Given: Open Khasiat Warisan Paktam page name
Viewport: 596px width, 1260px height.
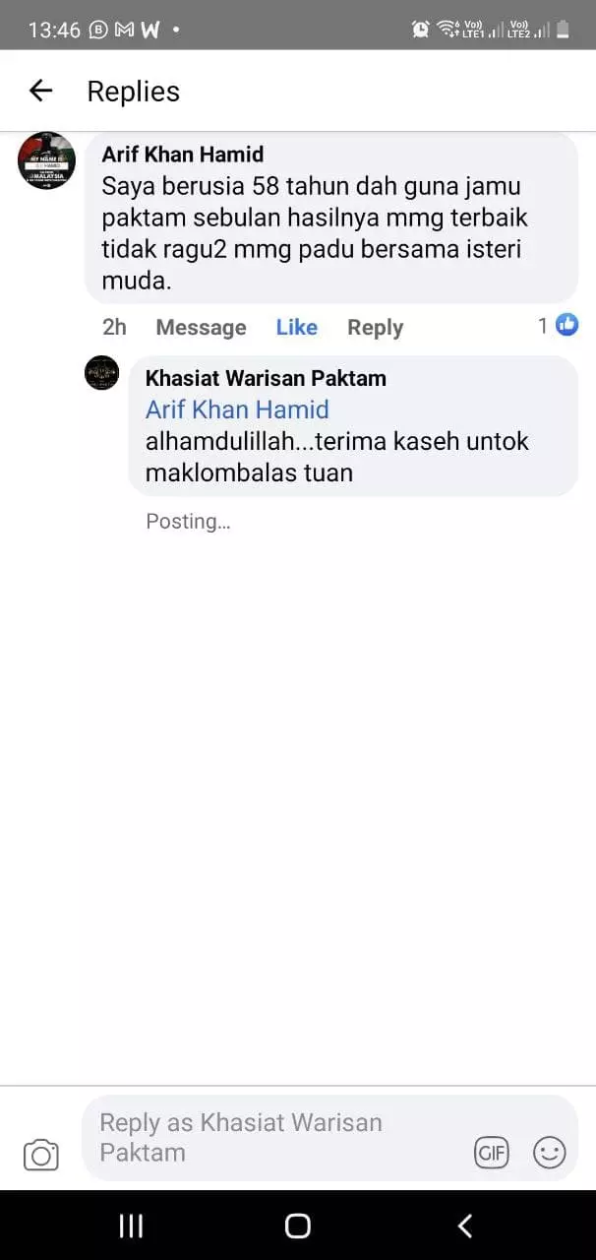Looking at the screenshot, I should click(x=266, y=378).
